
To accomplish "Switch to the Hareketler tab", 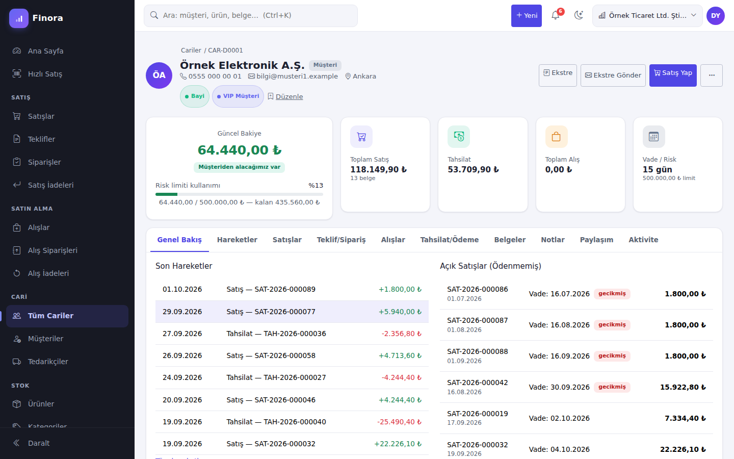I will pyautogui.click(x=237, y=240).
